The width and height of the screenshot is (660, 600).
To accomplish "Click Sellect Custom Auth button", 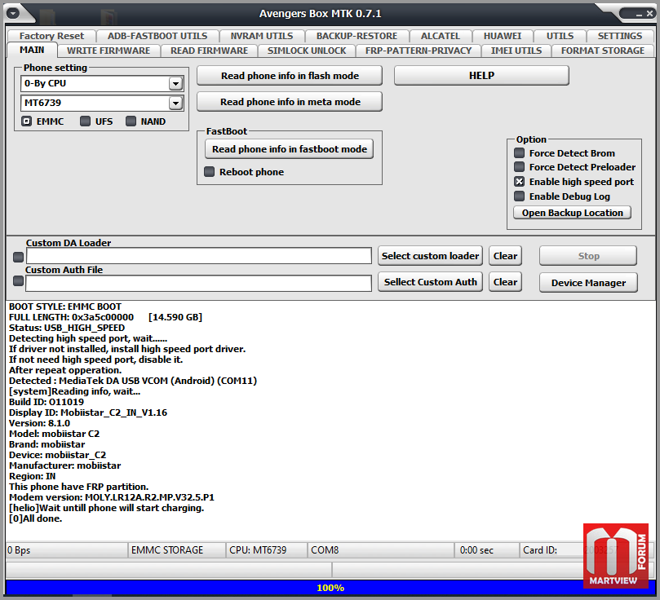I will click(x=430, y=282).
